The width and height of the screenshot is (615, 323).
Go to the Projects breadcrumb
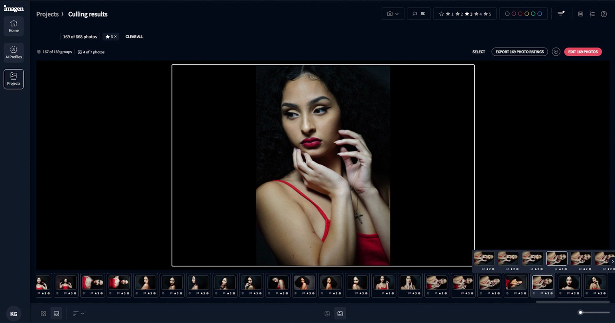[x=47, y=14]
